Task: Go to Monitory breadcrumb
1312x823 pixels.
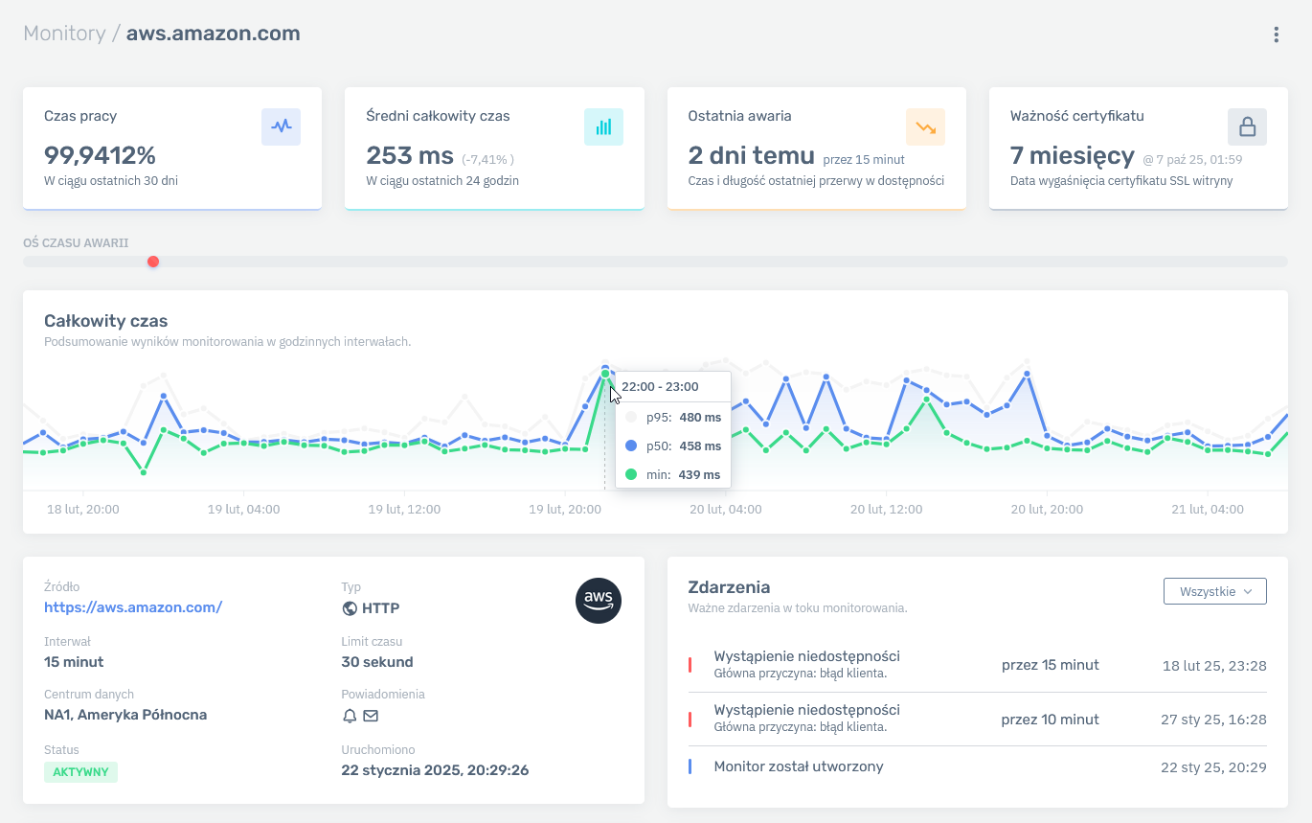Action: [x=64, y=34]
